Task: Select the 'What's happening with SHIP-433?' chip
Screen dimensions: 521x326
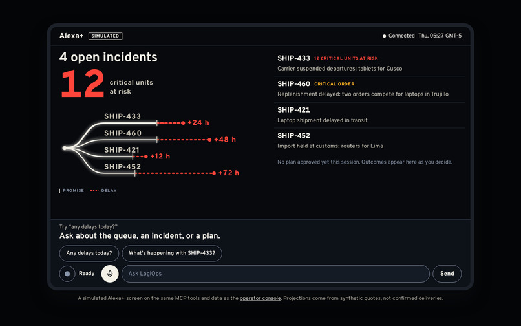Action: tap(172, 253)
